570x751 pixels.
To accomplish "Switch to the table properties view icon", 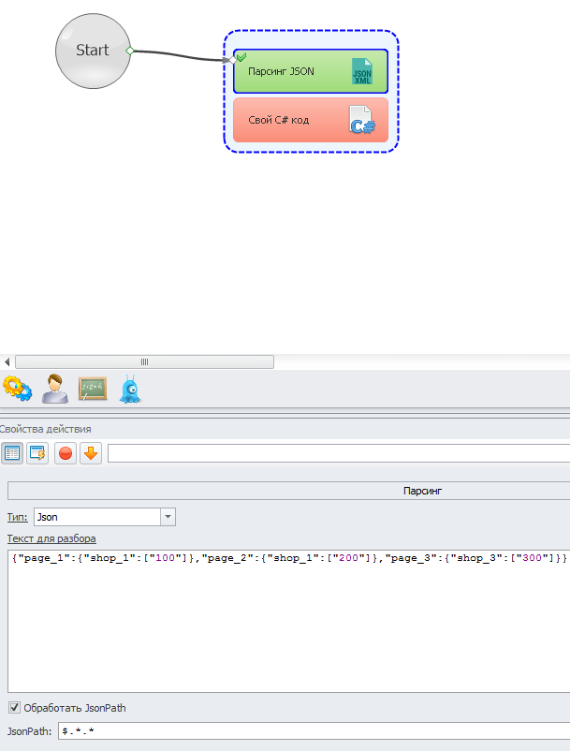I will (x=12, y=454).
